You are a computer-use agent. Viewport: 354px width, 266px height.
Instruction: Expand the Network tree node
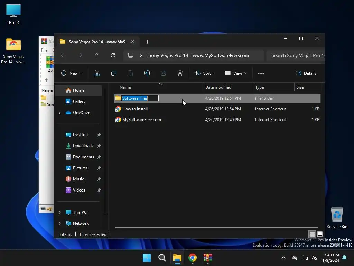(59, 223)
